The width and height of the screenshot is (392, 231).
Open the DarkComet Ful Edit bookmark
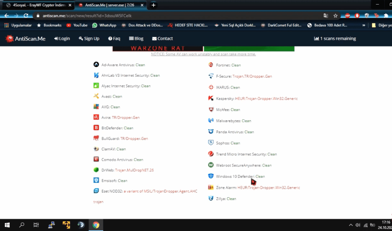(x=281, y=25)
